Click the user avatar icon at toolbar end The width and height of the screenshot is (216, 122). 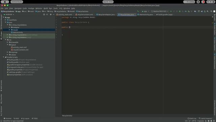click(214, 11)
